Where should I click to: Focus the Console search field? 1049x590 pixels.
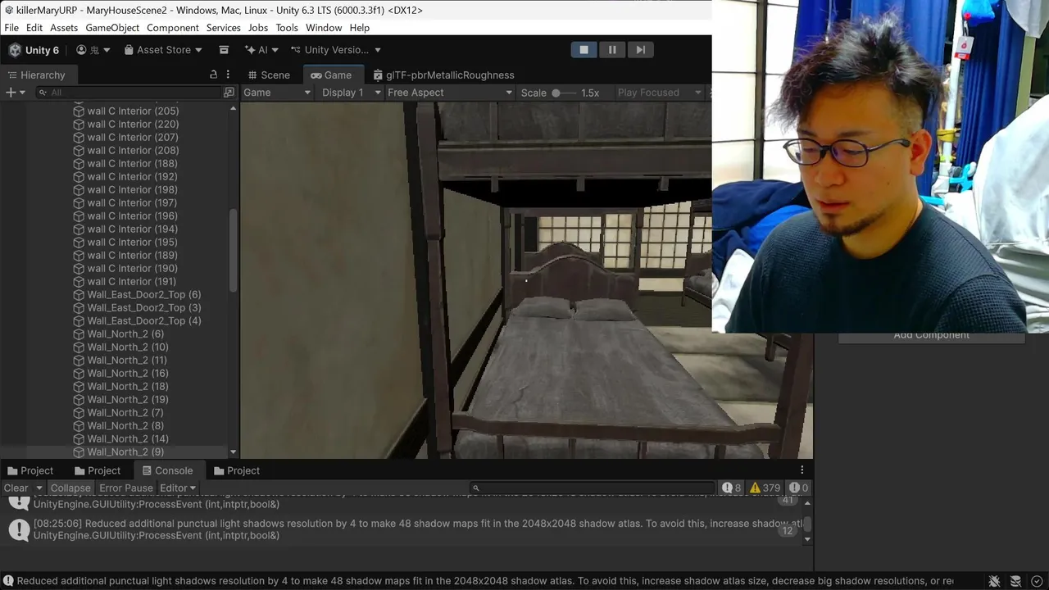tap(593, 488)
